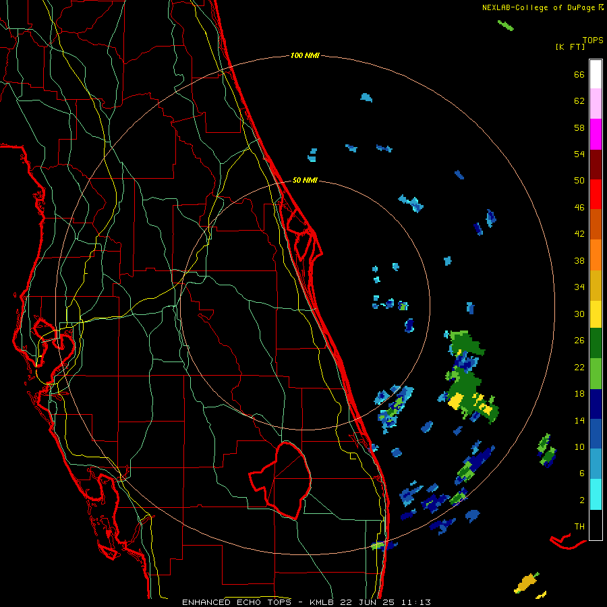Click the '[K FT]' units label
Screen dimensions: 607x607
(x=570, y=47)
